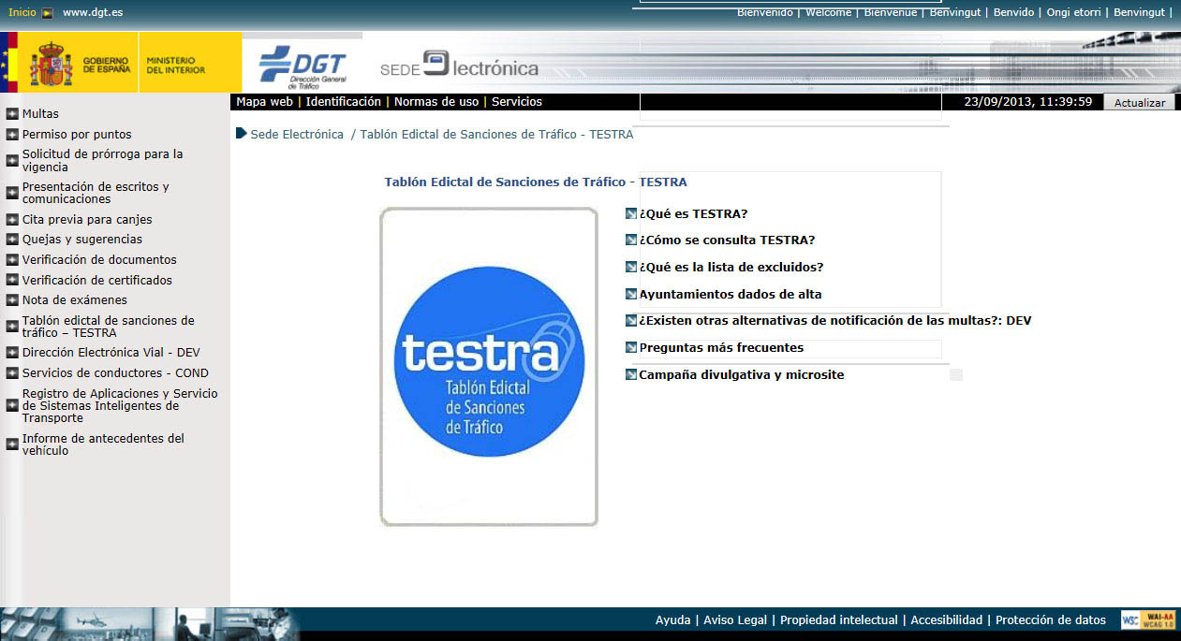
Task: Open Propiedad intelectual in the footer
Action: pyautogui.click(x=839, y=620)
